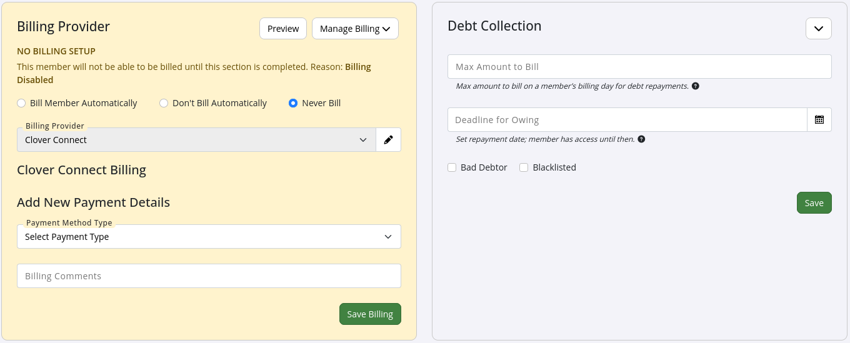Select Bill Member Automatically radio option
The width and height of the screenshot is (850, 343).
point(22,103)
